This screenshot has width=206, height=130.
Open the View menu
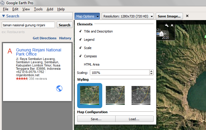(26, 9)
